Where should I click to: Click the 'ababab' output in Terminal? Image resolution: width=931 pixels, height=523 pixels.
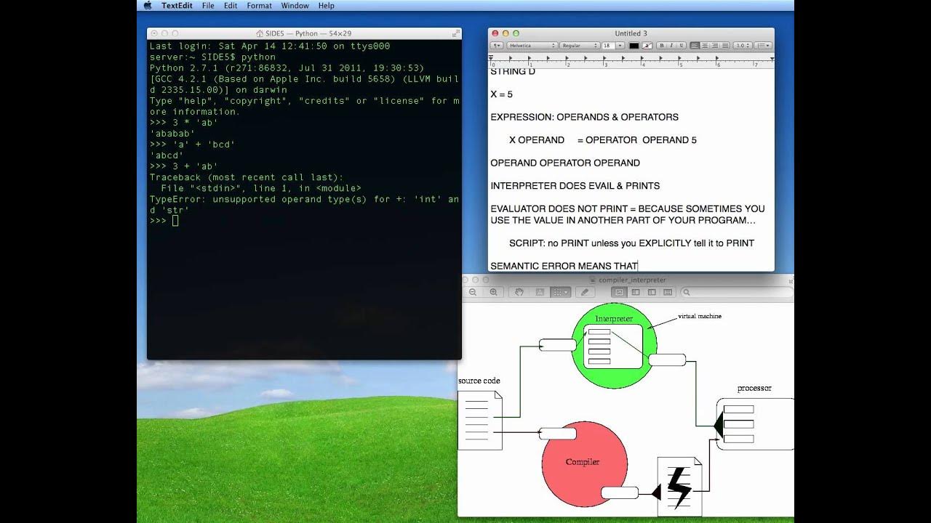[x=172, y=134]
